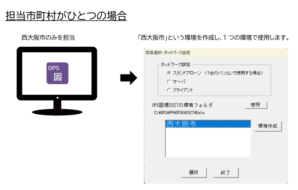This screenshot has width=298, height=190.
Task: Select the スタンドアローン radio option
Action: (x=169, y=73)
